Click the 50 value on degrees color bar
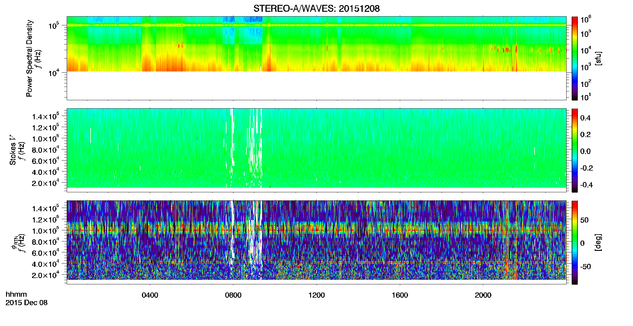The width and height of the screenshot is (633, 326). [x=584, y=220]
